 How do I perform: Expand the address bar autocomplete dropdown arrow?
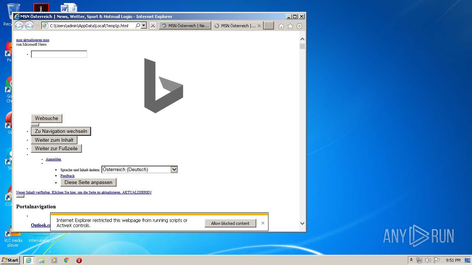[x=144, y=26]
